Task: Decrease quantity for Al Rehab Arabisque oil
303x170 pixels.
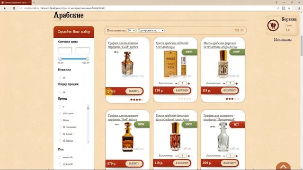Action: 176,84
